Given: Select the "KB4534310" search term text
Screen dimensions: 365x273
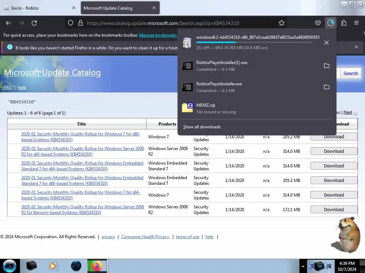Looking at the screenshot, I should 22,102.
